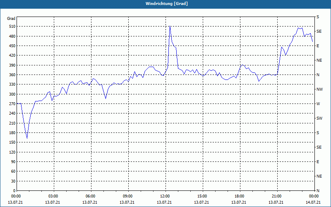The image size is (331, 207).
Task: Click the 13.07.21 date under 12:00
Action: point(164,202)
